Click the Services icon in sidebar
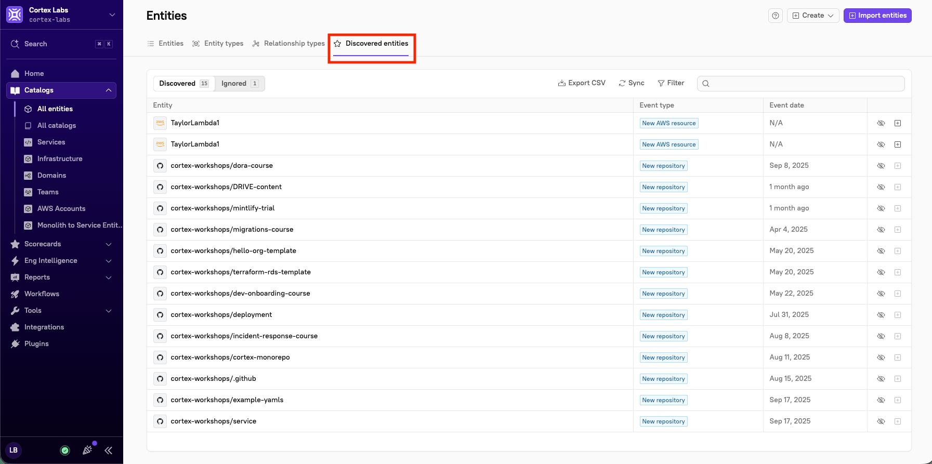Screen dimensions: 932x464 pyautogui.click(x=28, y=142)
